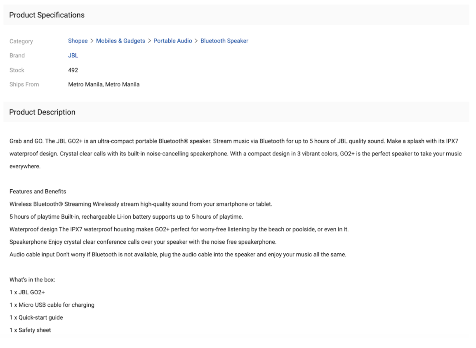Click the Metro Manila shipping location text

pos(104,84)
